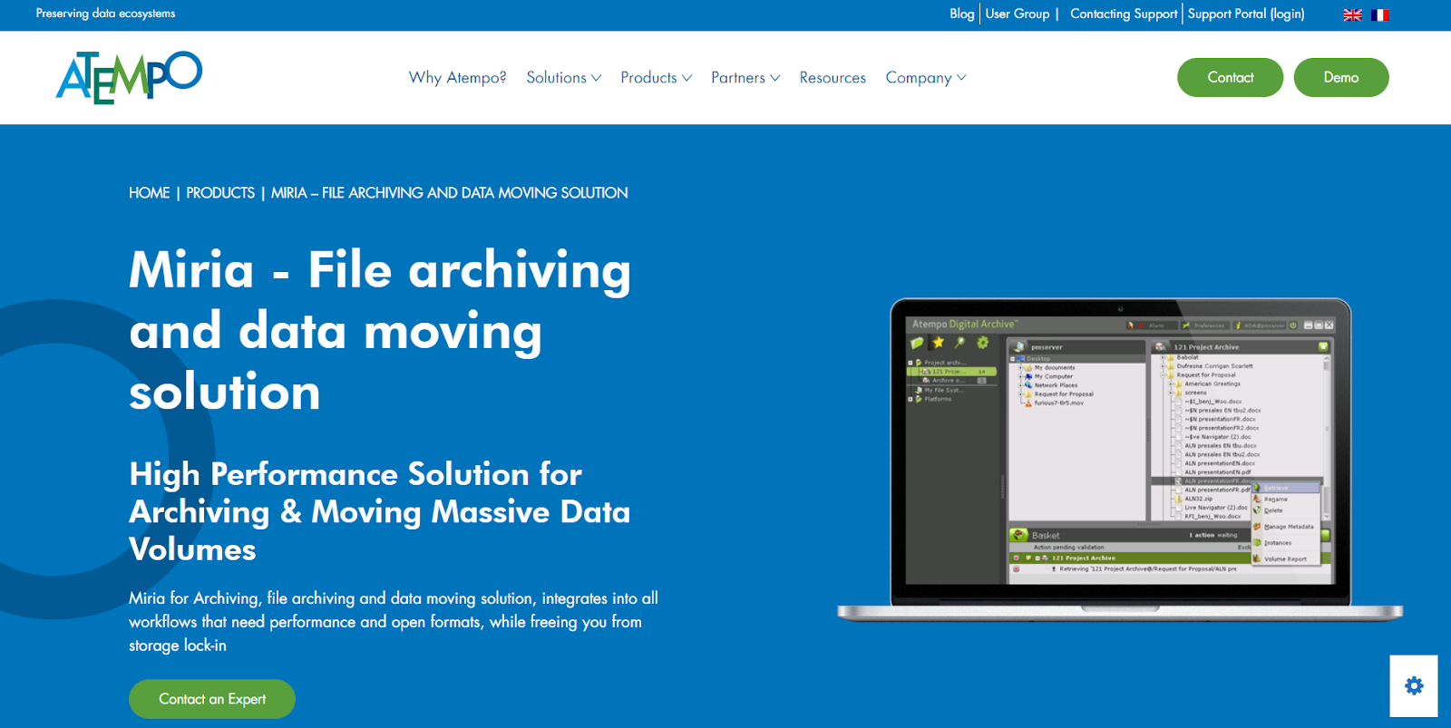Click the Preserving data ecosystems tagline
Screen dimensions: 1451x728
(x=105, y=14)
